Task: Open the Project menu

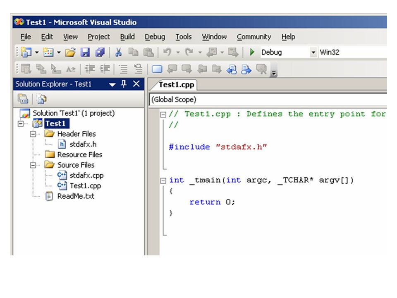Action: click(x=99, y=37)
